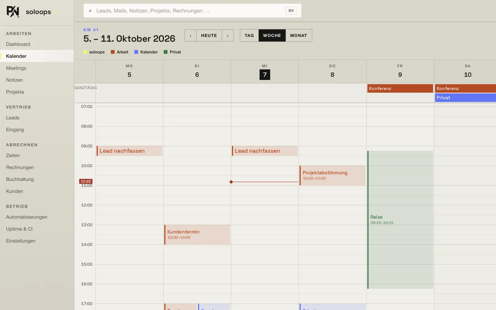Open Buchhaltung in sidebar
Image resolution: width=496 pixels, height=310 pixels.
(x=37, y=179)
